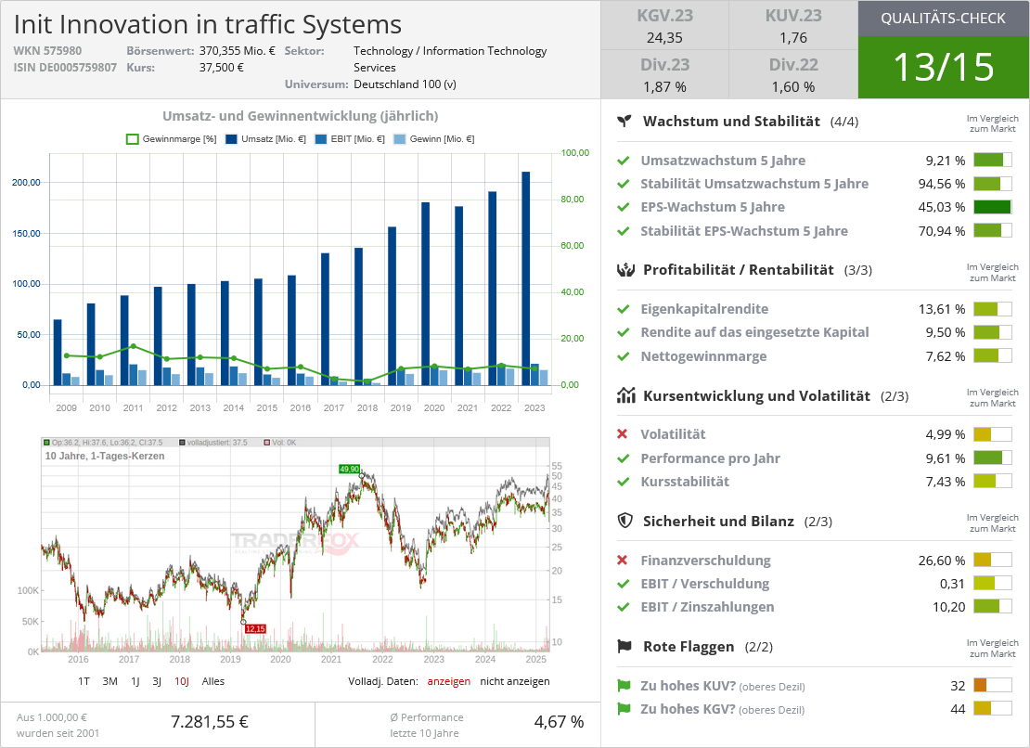
Task: Click the checkmark for Stabilität EPS-Wachstum 5 Jahre
Action: (x=624, y=231)
